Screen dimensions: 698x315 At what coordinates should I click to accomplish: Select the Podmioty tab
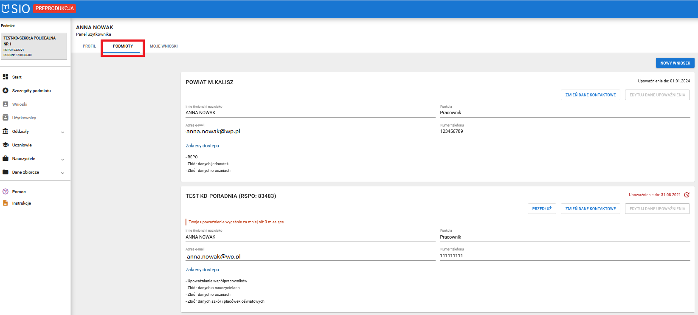tap(123, 46)
